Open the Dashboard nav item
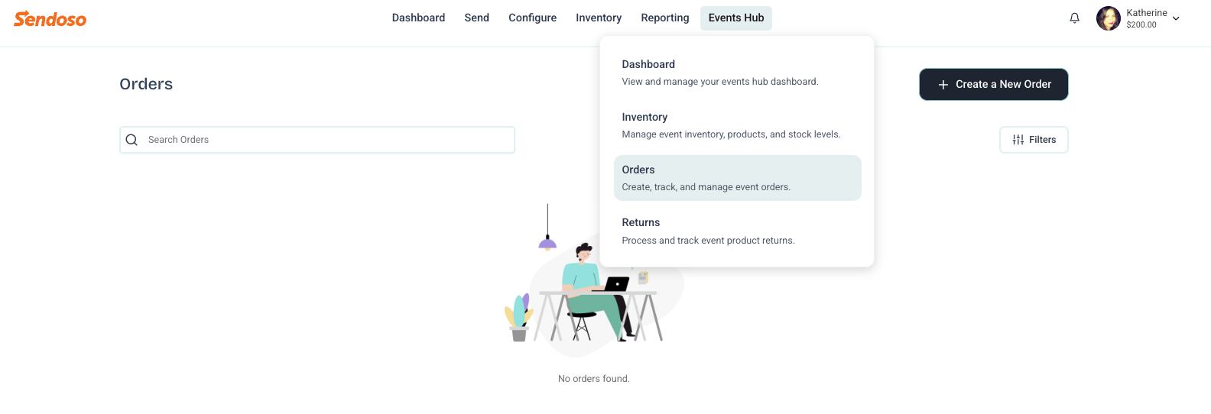1211x414 pixels. pos(418,18)
